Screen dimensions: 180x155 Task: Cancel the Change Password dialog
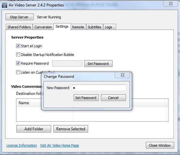(x=113, y=98)
